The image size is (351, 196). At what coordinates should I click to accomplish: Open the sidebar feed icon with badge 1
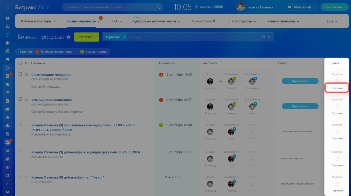(7, 76)
